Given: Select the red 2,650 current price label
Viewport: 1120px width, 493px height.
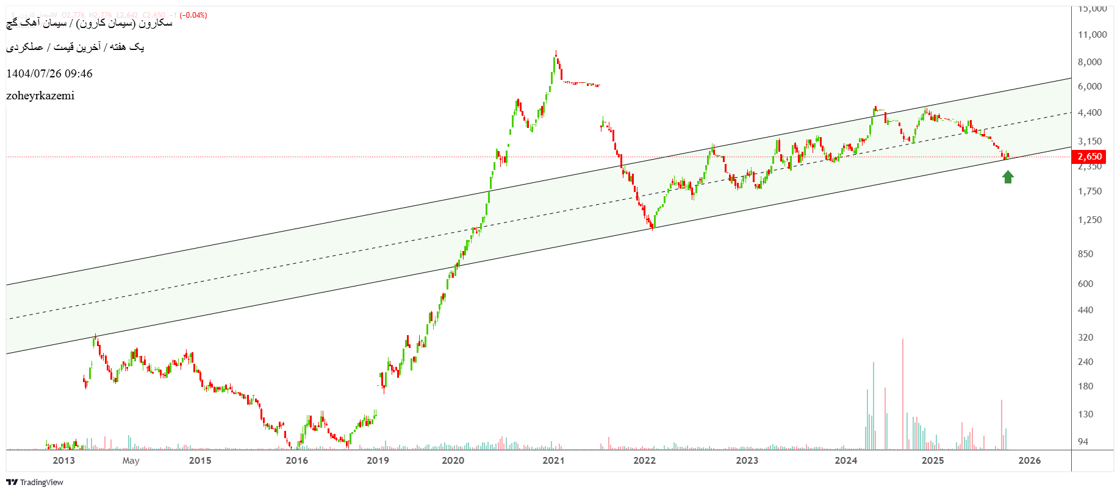Looking at the screenshot, I should [x=1089, y=157].
